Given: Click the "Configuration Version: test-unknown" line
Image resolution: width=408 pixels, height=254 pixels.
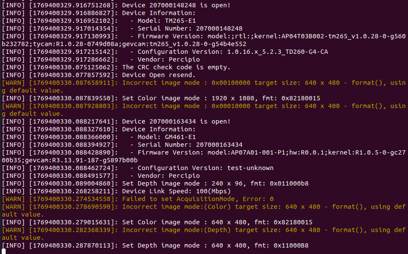Looking at the screenshot, I should click(206, 168).
